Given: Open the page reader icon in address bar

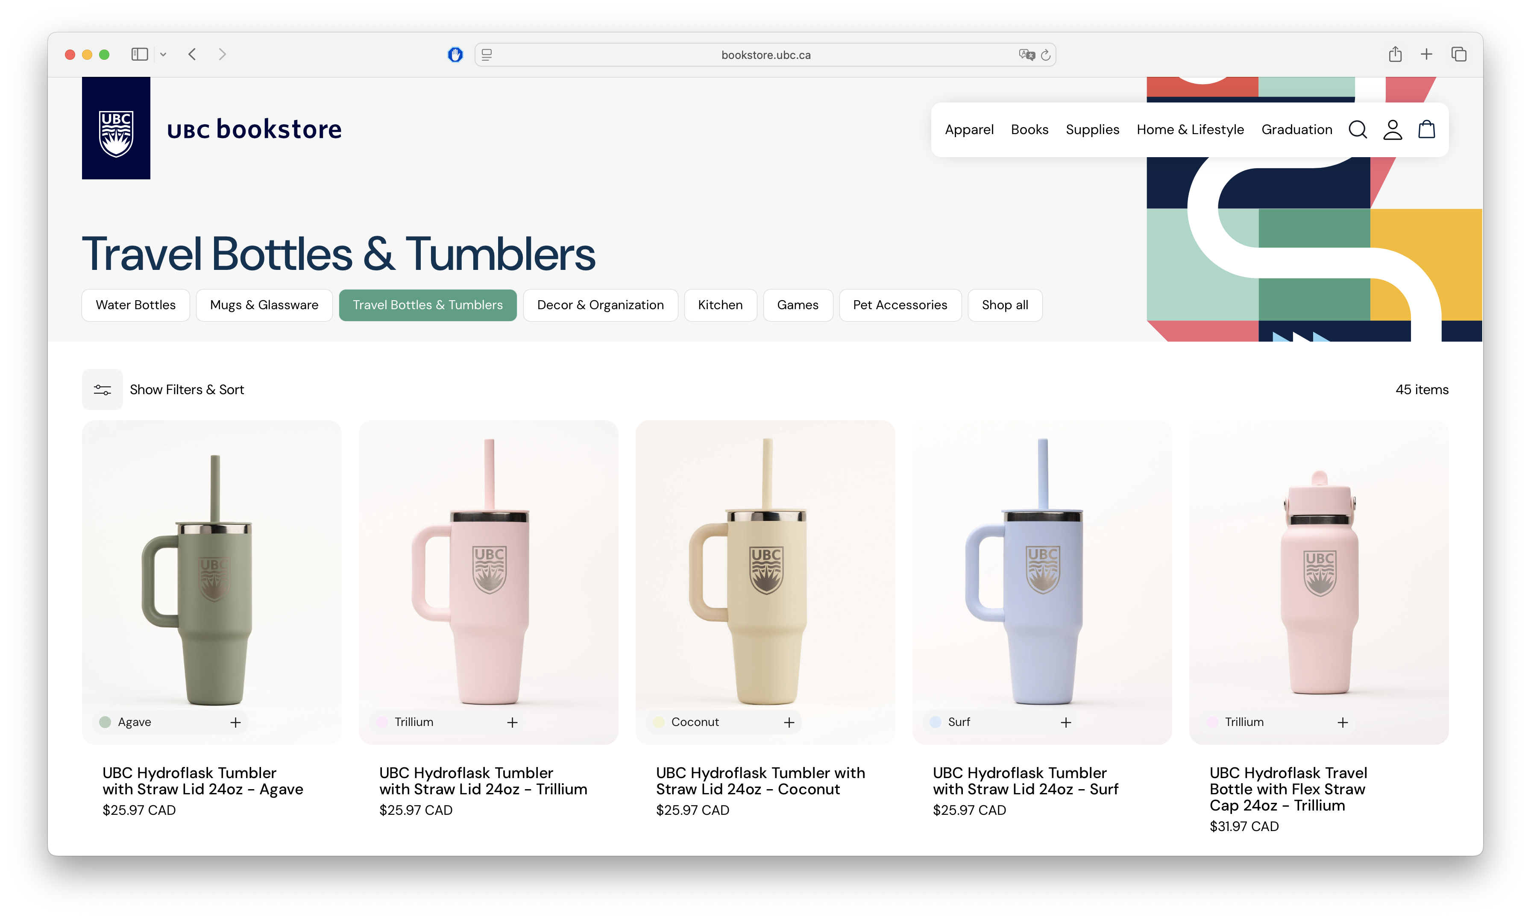Looking at the screenshot, I should point(487,55).
